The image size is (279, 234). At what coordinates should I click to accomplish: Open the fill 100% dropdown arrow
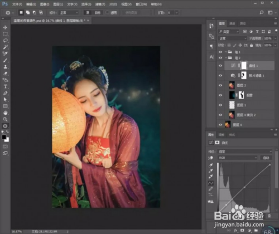tap(275, 45)
